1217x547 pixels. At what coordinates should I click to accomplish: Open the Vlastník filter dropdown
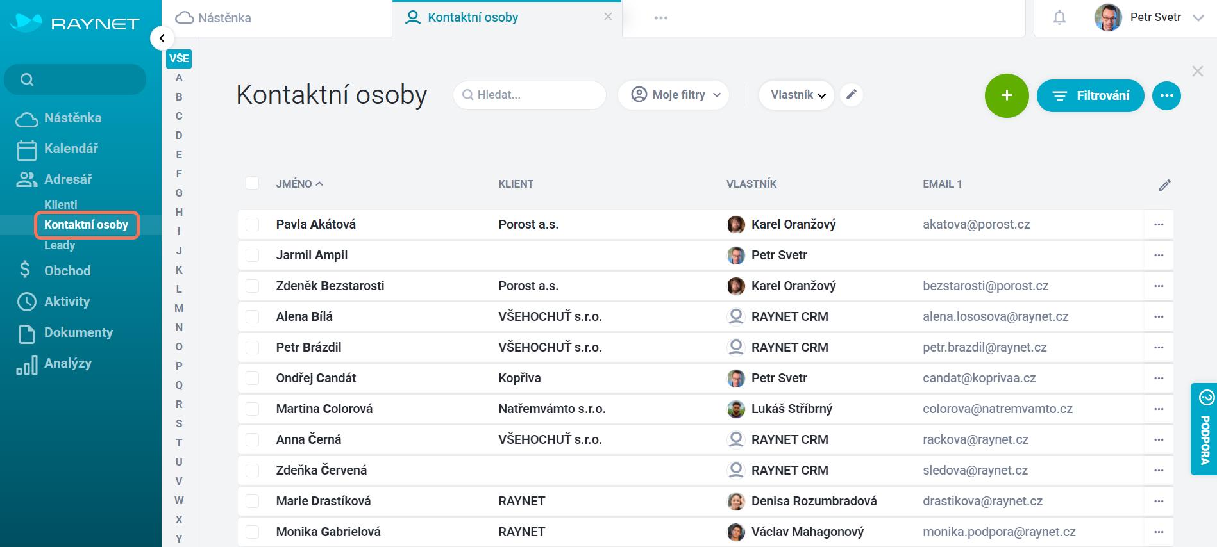point(797,95)
